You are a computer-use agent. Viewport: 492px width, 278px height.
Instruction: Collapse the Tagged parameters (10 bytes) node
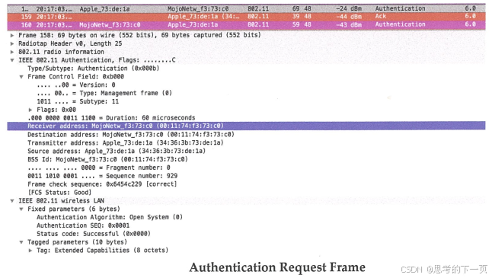[21, 242]
